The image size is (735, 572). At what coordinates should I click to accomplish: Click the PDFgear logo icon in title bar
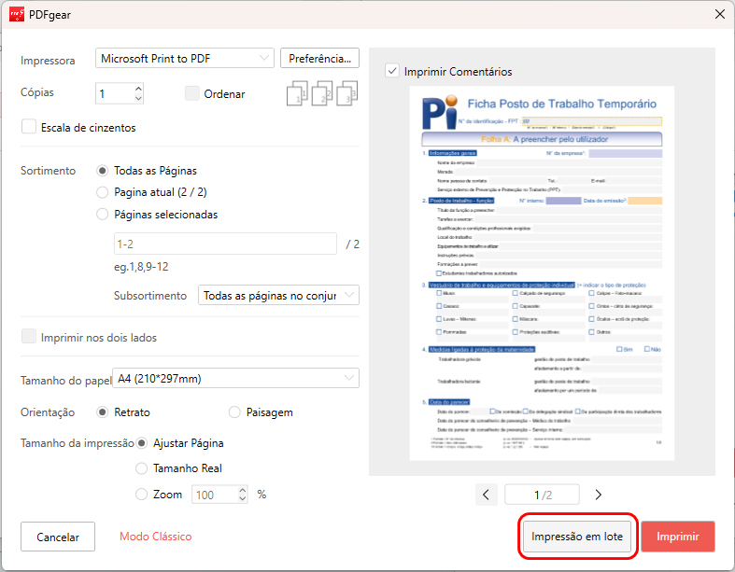(x=16, y=14)
